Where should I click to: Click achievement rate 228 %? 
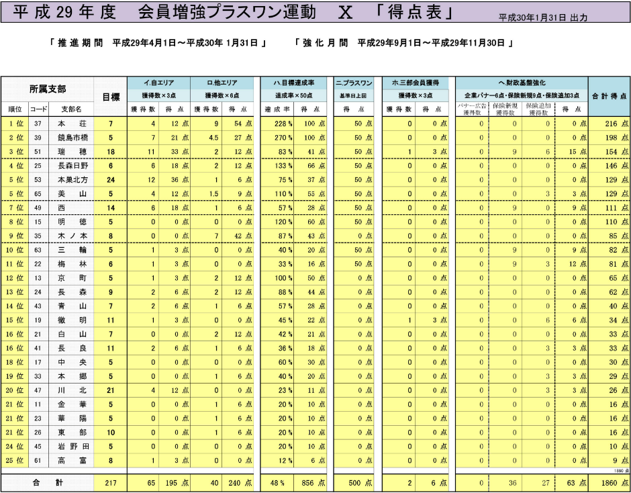click(x=283, y=124)
